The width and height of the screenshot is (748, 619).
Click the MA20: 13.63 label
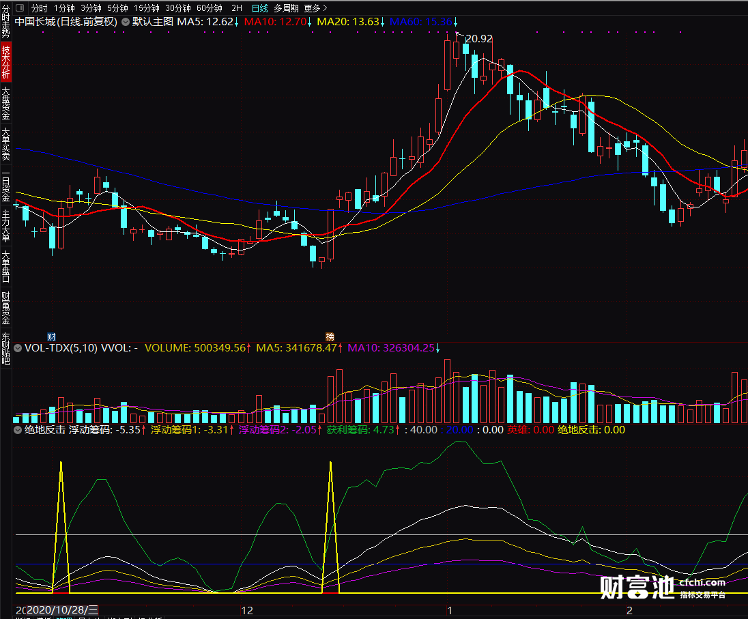click(351, 22)
